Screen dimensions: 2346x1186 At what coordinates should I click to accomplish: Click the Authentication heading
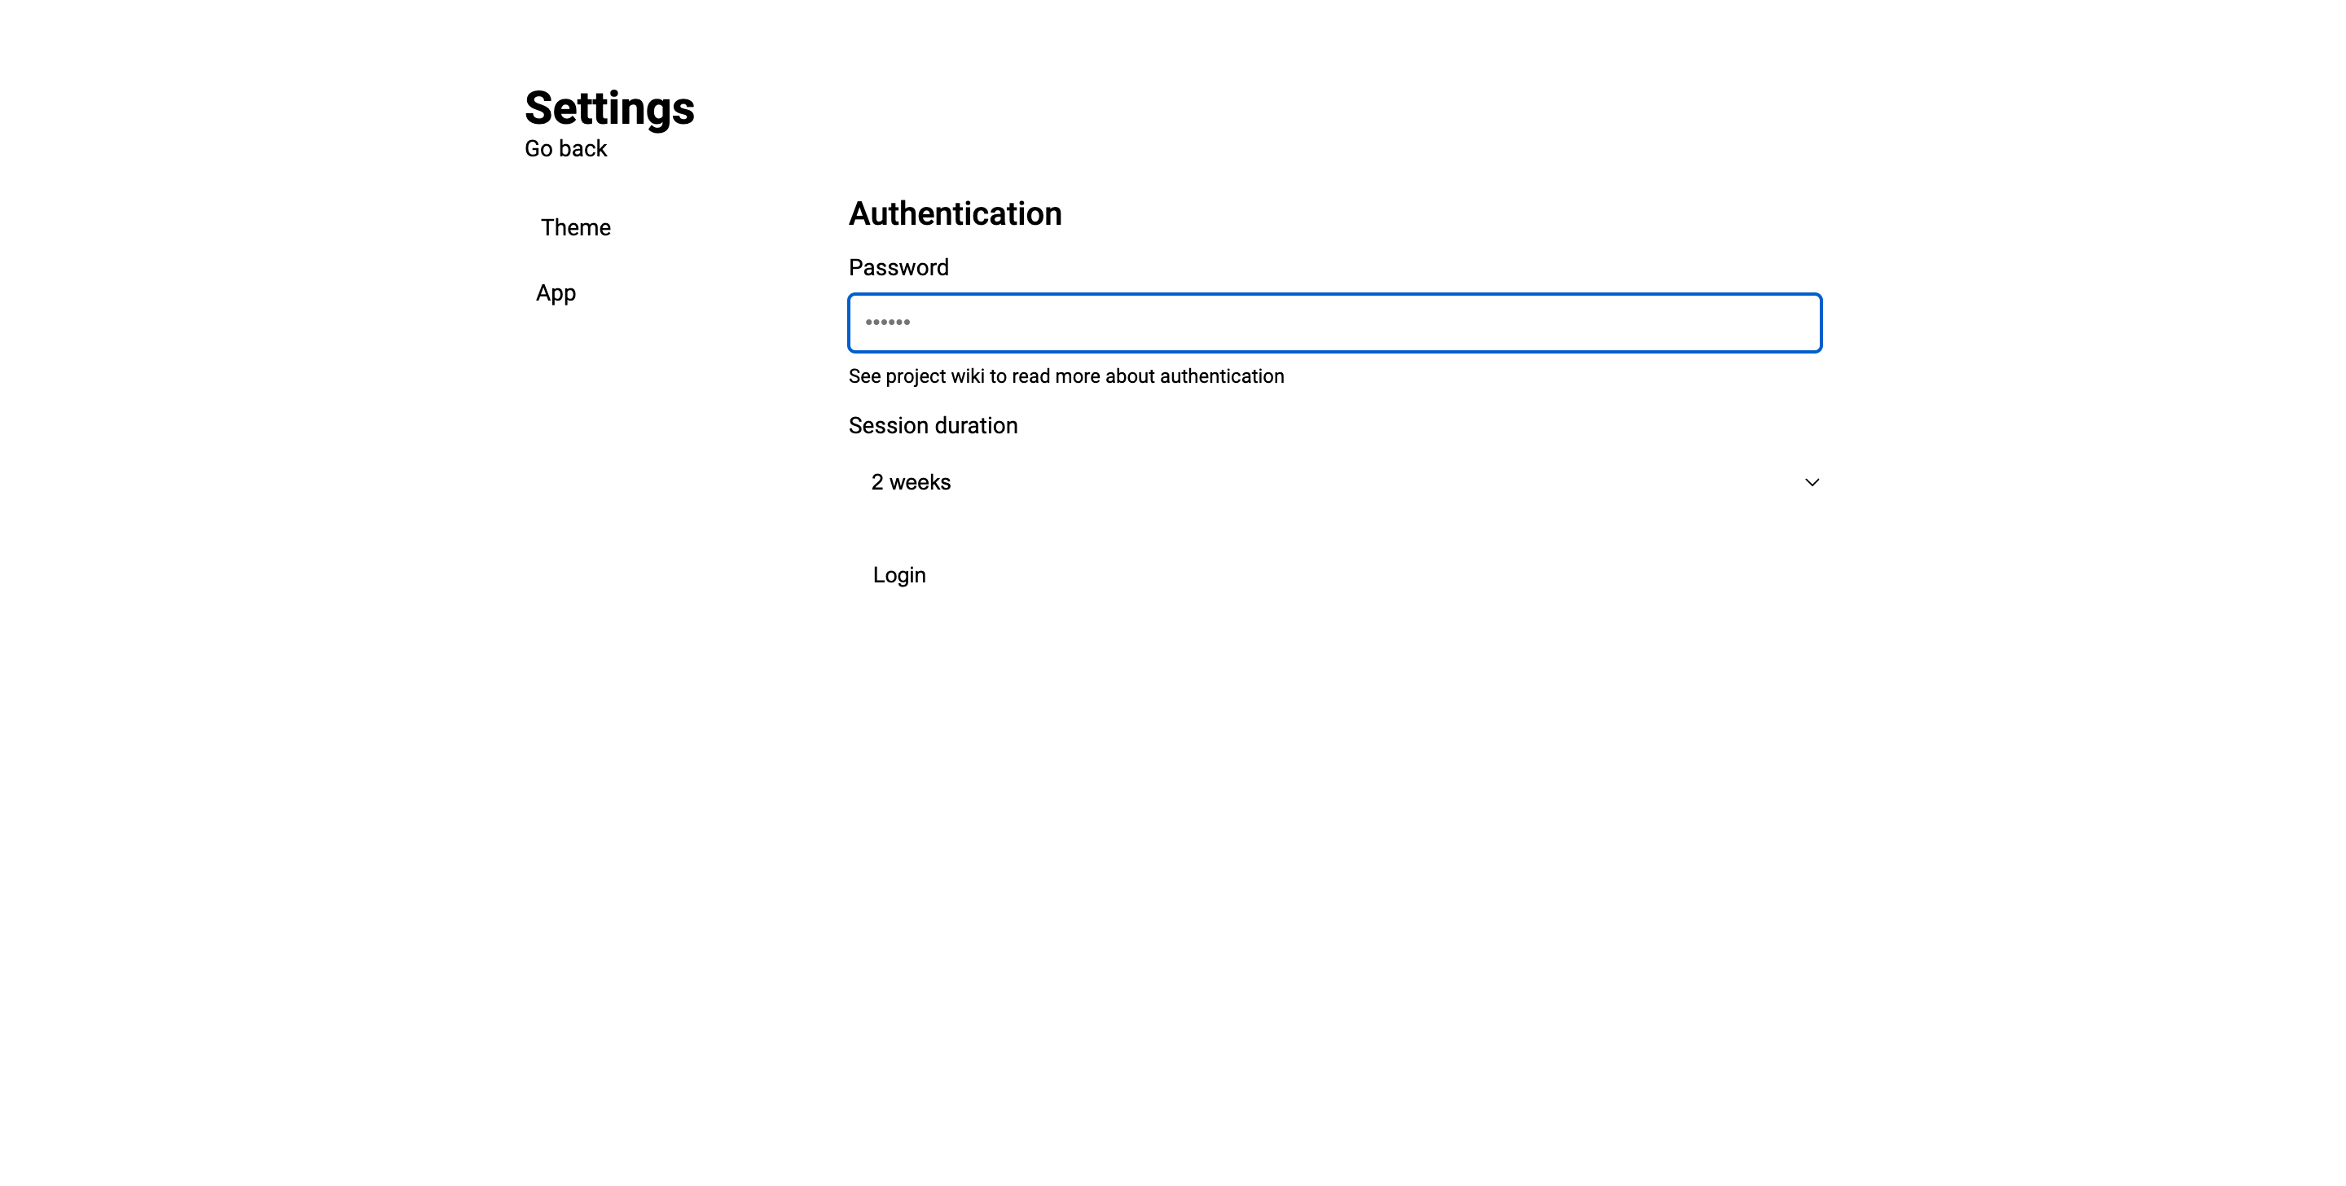pos(956,213)
